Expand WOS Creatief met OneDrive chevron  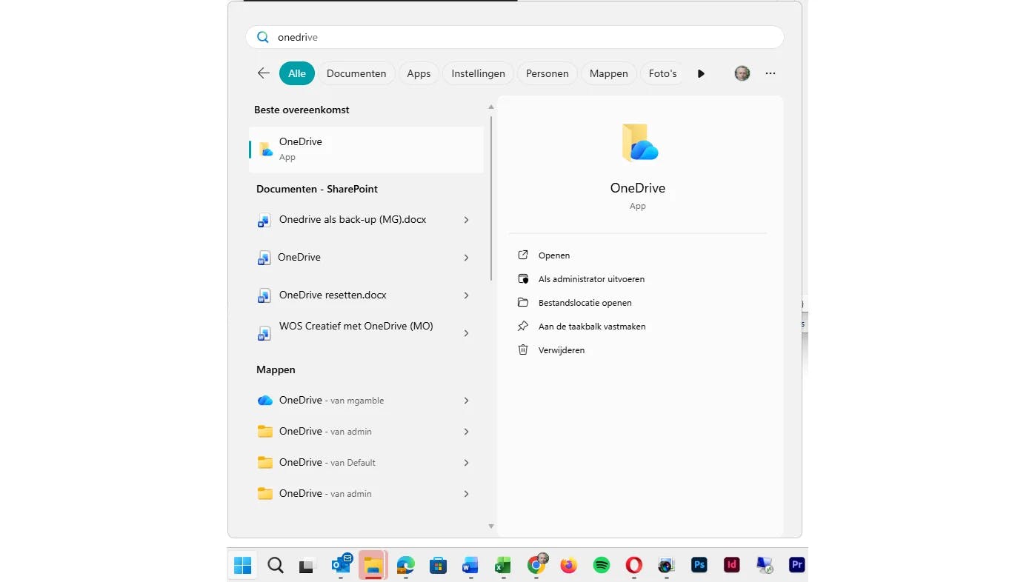466,333
